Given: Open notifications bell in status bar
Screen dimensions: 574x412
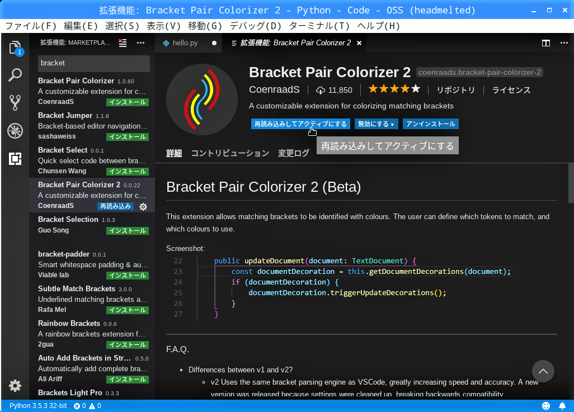Looking at the screenshot, I should (x=562, y=406).
